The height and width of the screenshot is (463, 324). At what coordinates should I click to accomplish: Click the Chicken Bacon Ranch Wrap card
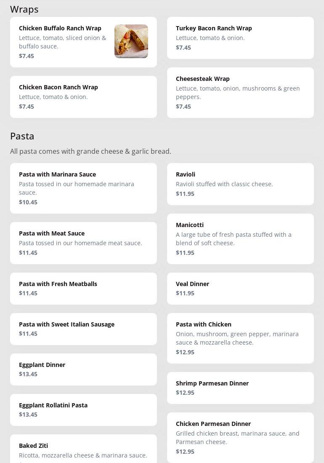tap(83, 97)
